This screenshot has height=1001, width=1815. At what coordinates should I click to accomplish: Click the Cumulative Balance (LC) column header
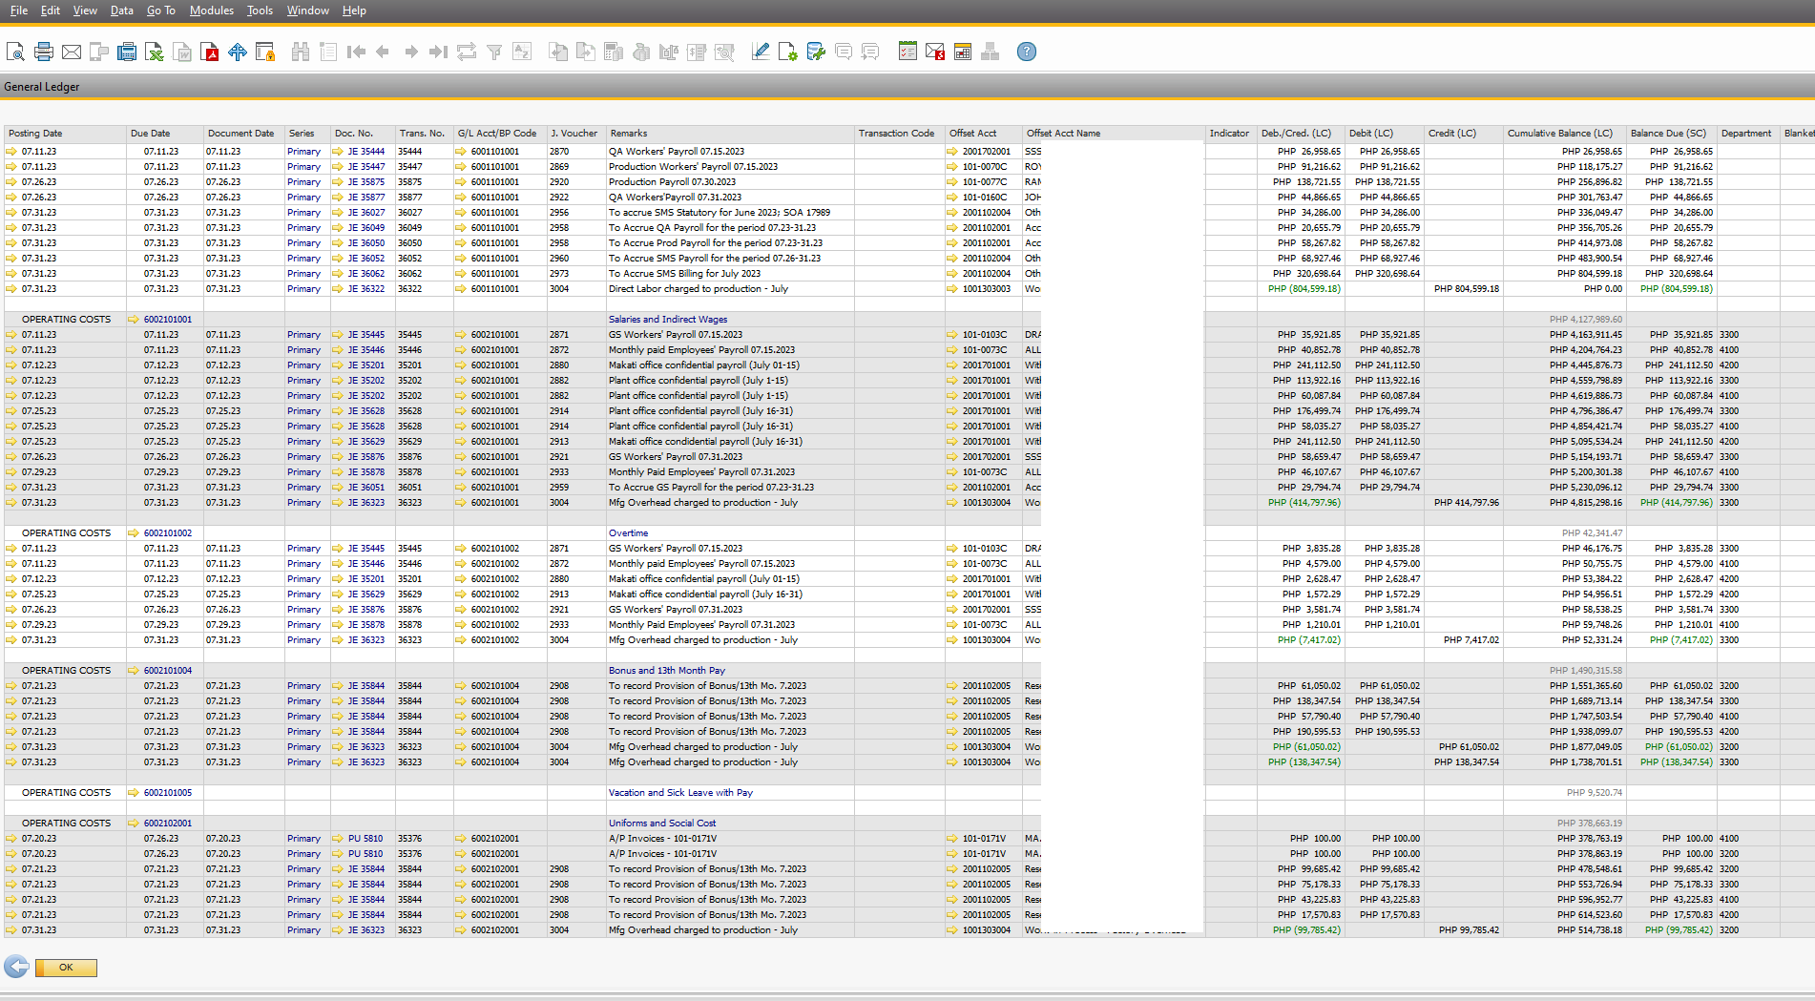click(x=1564, y=134)
